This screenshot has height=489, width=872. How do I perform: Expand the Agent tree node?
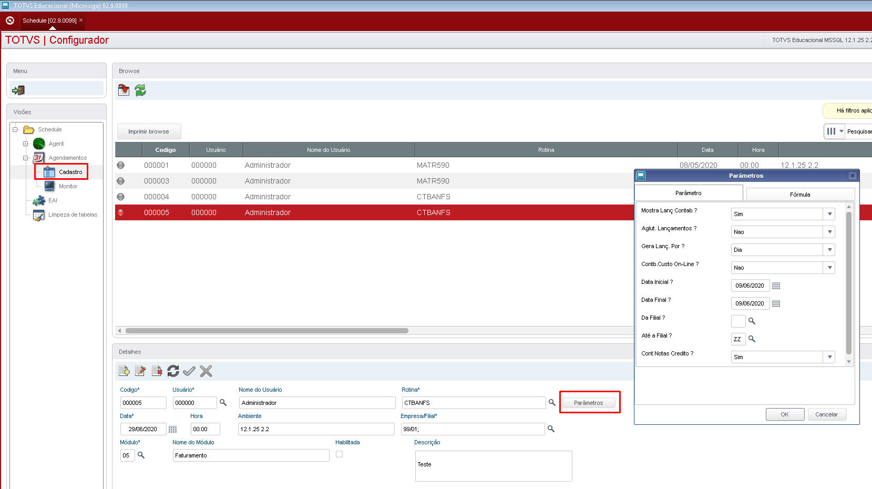pyautogui.click(x=26, y=144)
